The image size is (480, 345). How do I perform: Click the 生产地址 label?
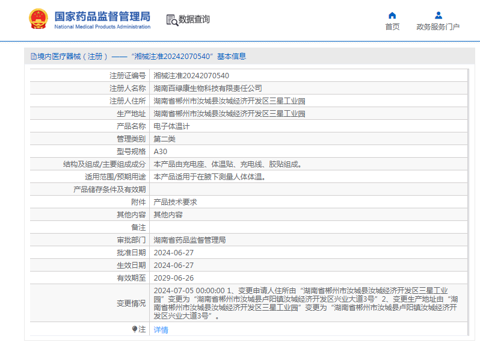click(131, 114)
